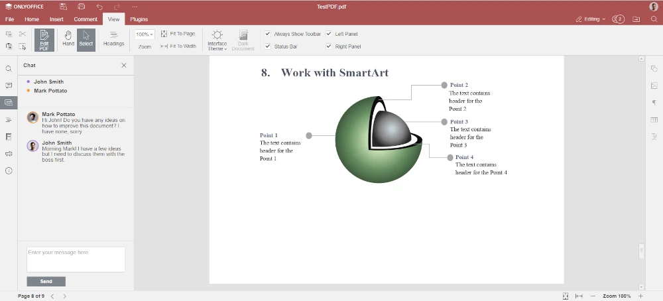
Task: Click the status bar Fit to page icon
Action: coord(566,296)
